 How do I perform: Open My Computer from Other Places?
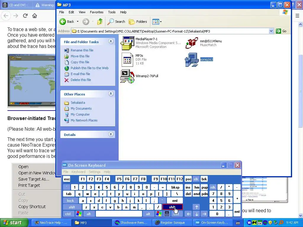pos(80,114)
